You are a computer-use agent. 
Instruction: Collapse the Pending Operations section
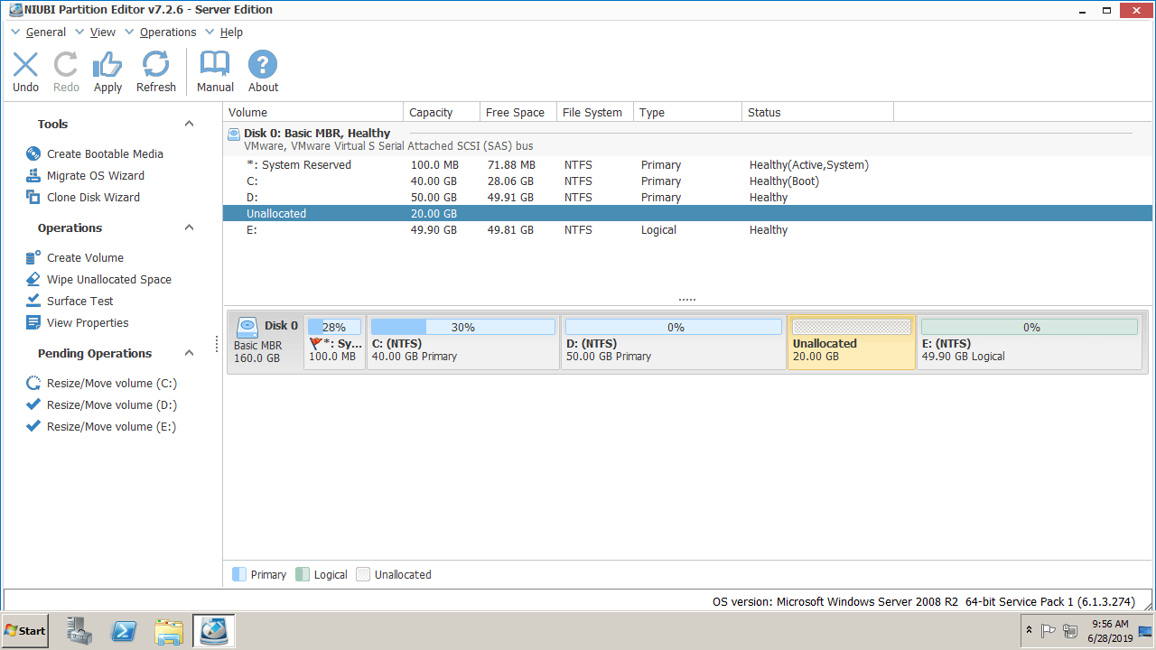(189, 354)
